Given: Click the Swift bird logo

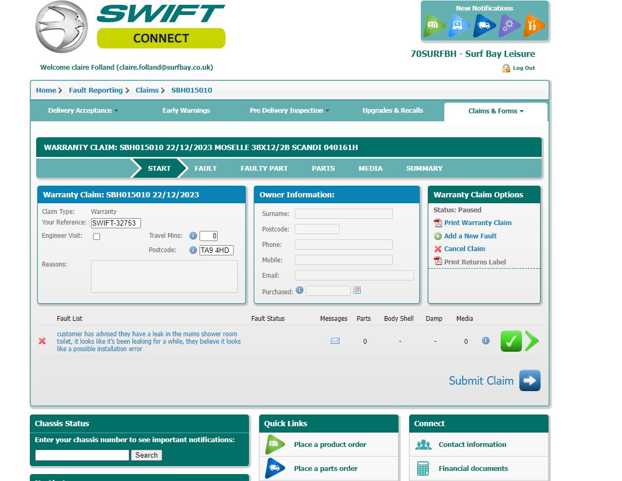Looking at the screenshot, I should pyautogui.click(x=62, y=27).
